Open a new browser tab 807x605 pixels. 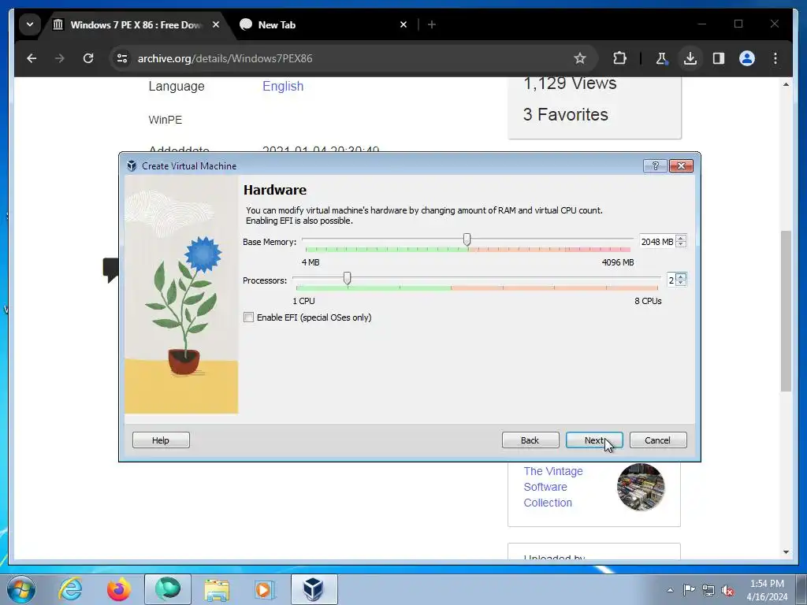tap(432, 24)
